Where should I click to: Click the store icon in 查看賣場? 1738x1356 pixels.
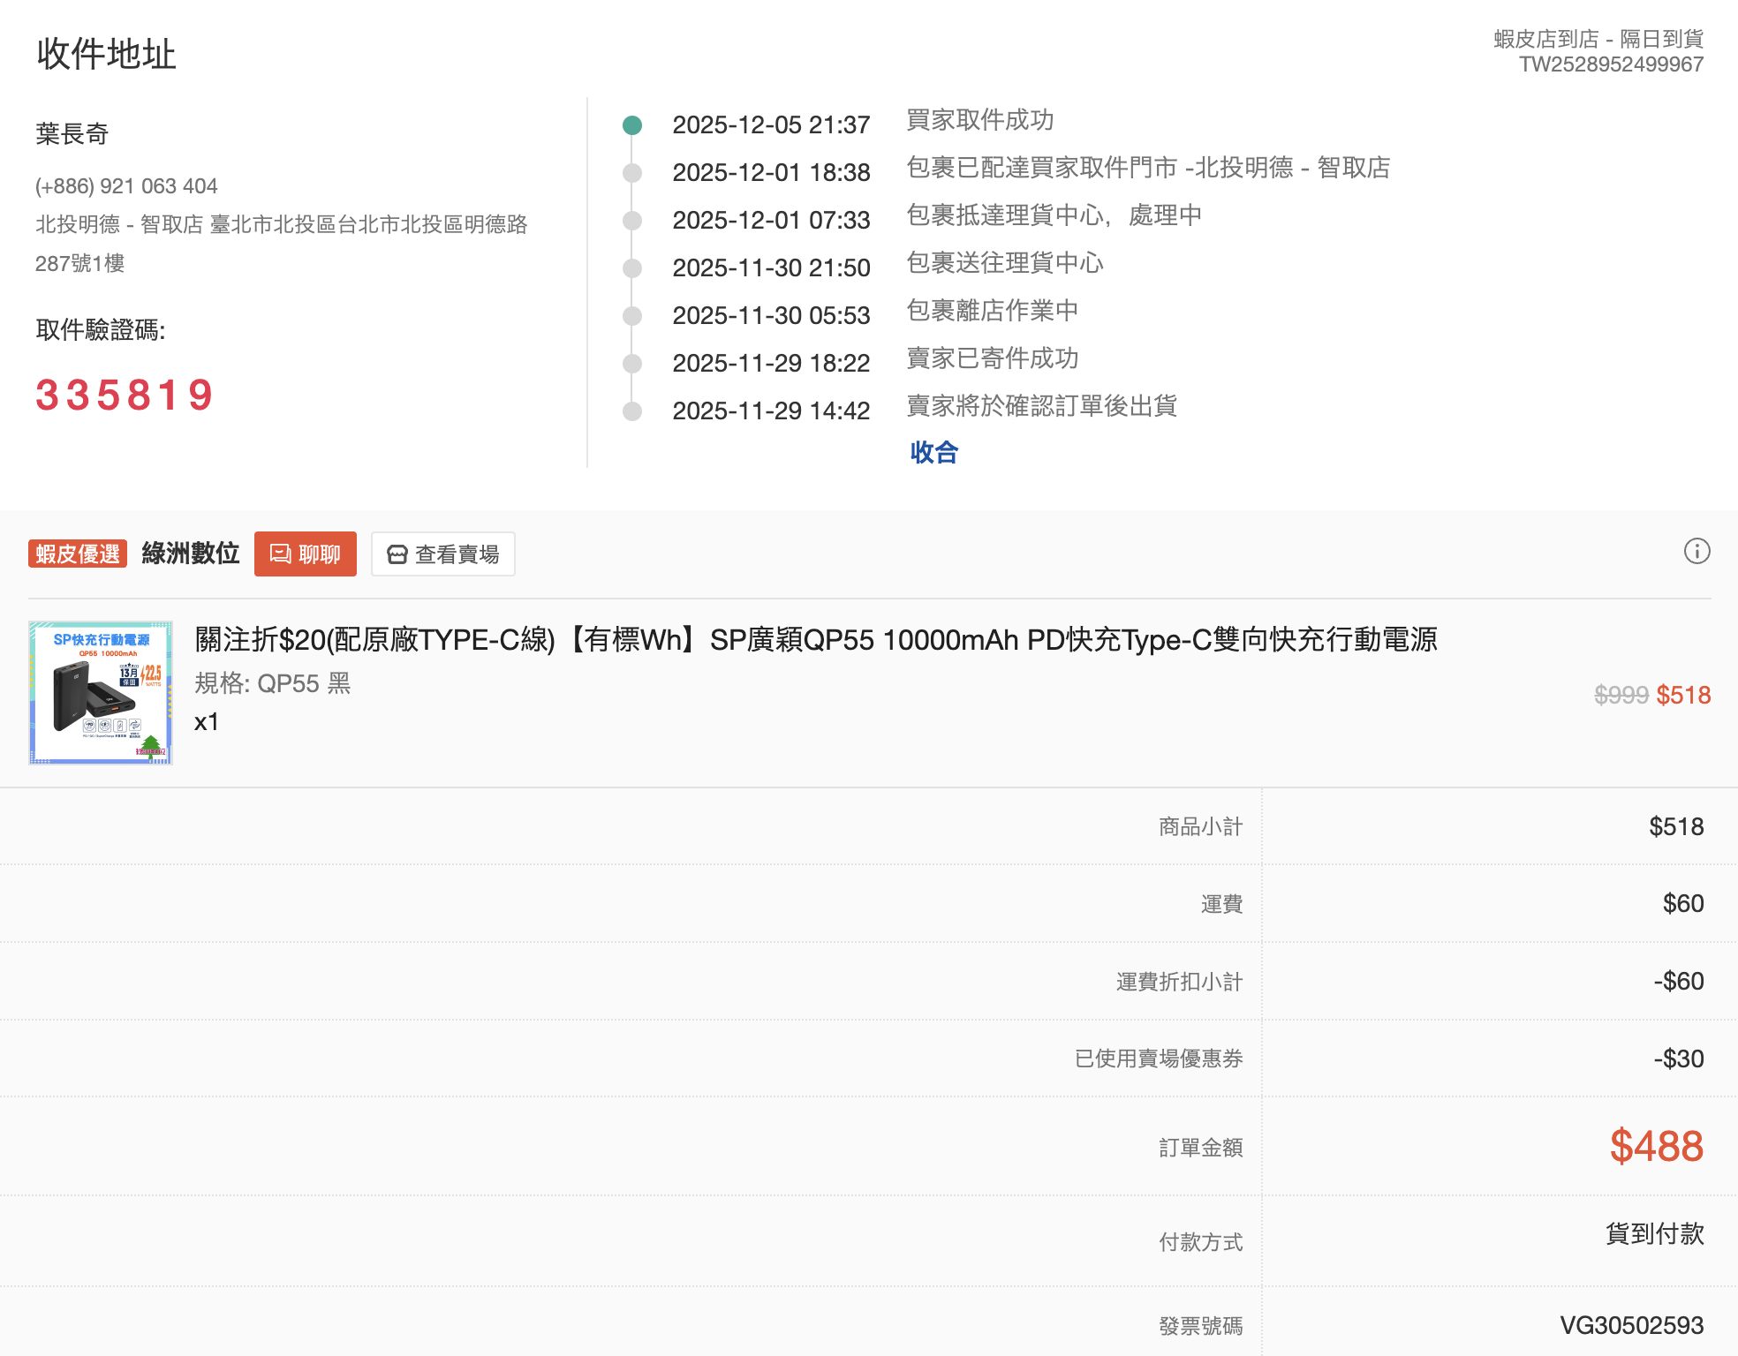[397, 554]
